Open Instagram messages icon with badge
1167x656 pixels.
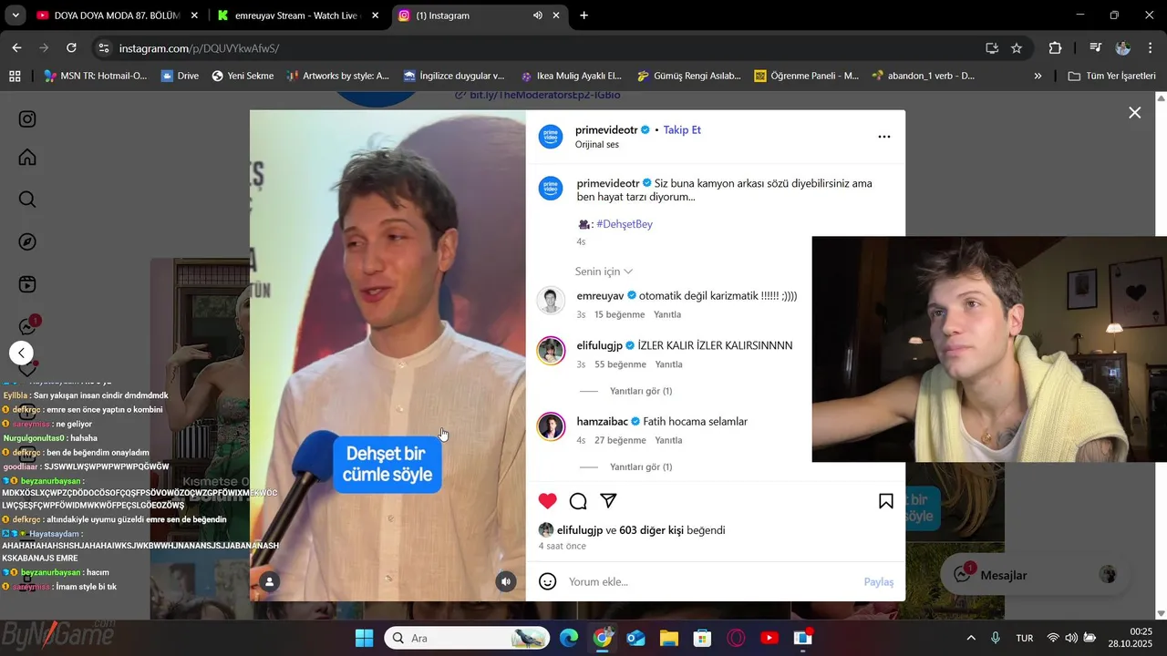(x=28, y=326)
